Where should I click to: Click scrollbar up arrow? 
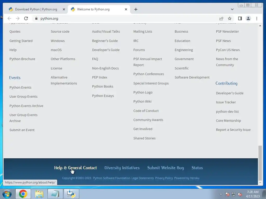tap(260, 26)
